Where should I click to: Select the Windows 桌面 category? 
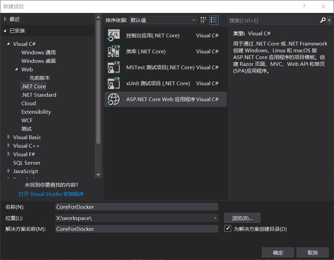38,61
